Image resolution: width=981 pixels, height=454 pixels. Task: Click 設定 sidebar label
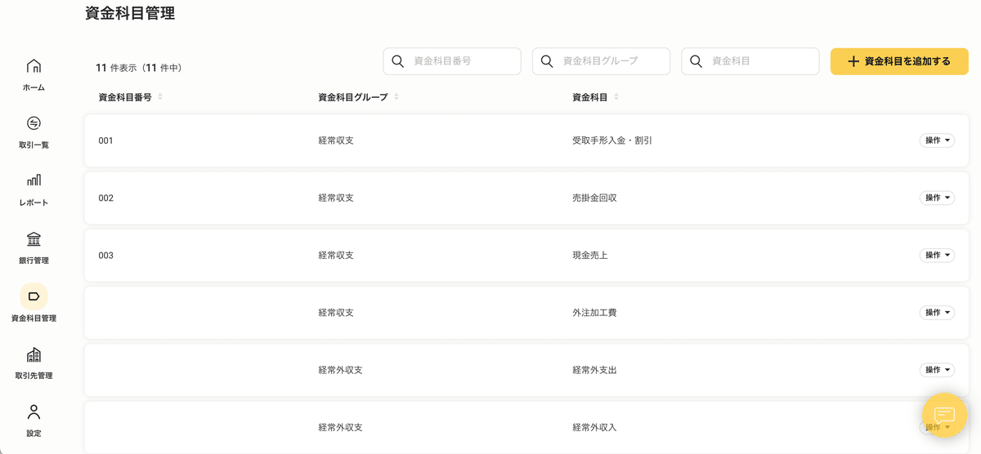(34, 434)
